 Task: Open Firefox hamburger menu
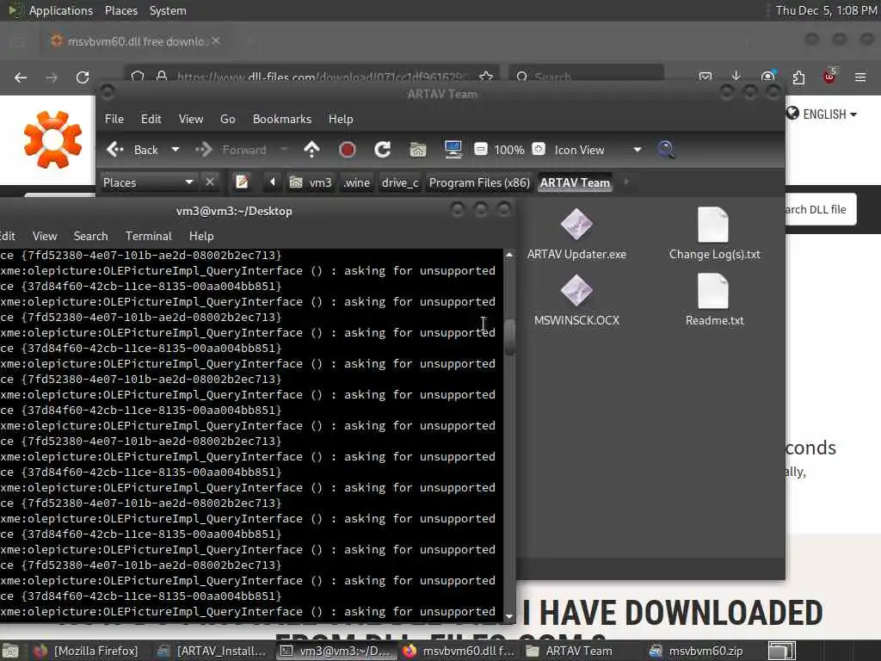[x=860, y=77]
